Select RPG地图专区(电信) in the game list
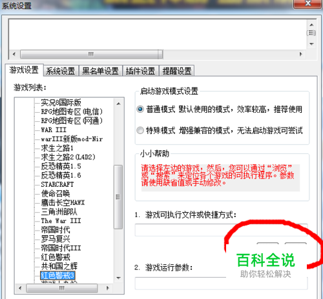323x299 pixels. tap(72, 111)
